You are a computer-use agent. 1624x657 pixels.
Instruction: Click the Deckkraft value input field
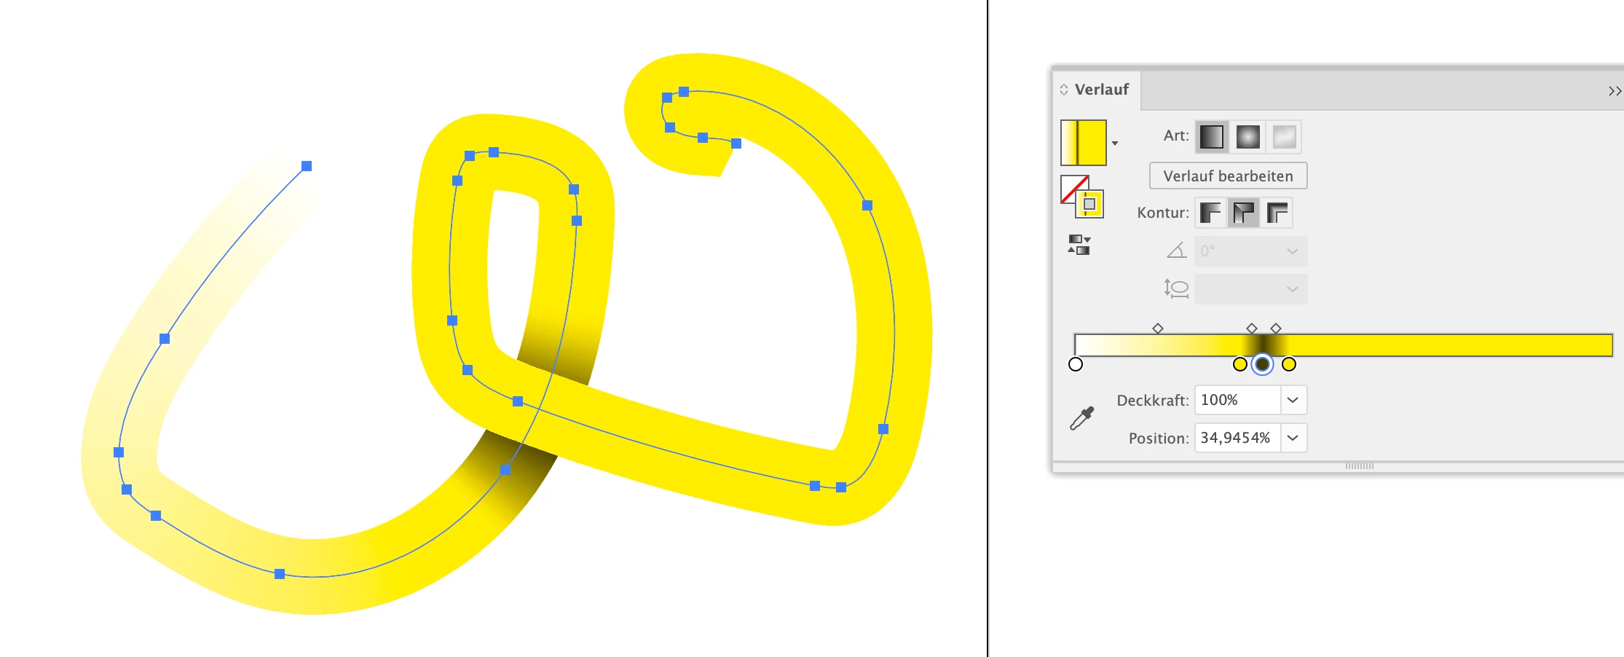(1237, 400)
